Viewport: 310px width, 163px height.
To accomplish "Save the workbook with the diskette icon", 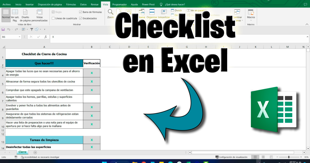I will [x=3, y=29].
